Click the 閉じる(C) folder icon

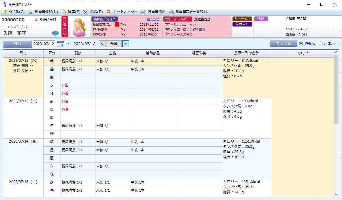click(4, 12)
